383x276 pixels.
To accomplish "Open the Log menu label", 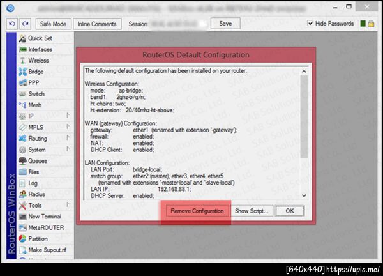I will pos(33,183).
